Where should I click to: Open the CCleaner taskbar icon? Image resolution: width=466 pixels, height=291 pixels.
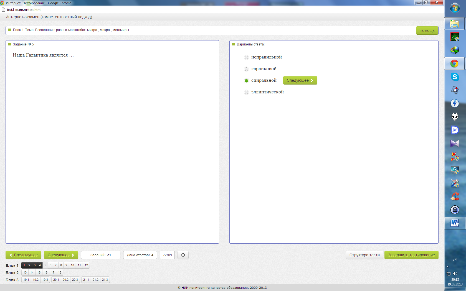[455, 196]
